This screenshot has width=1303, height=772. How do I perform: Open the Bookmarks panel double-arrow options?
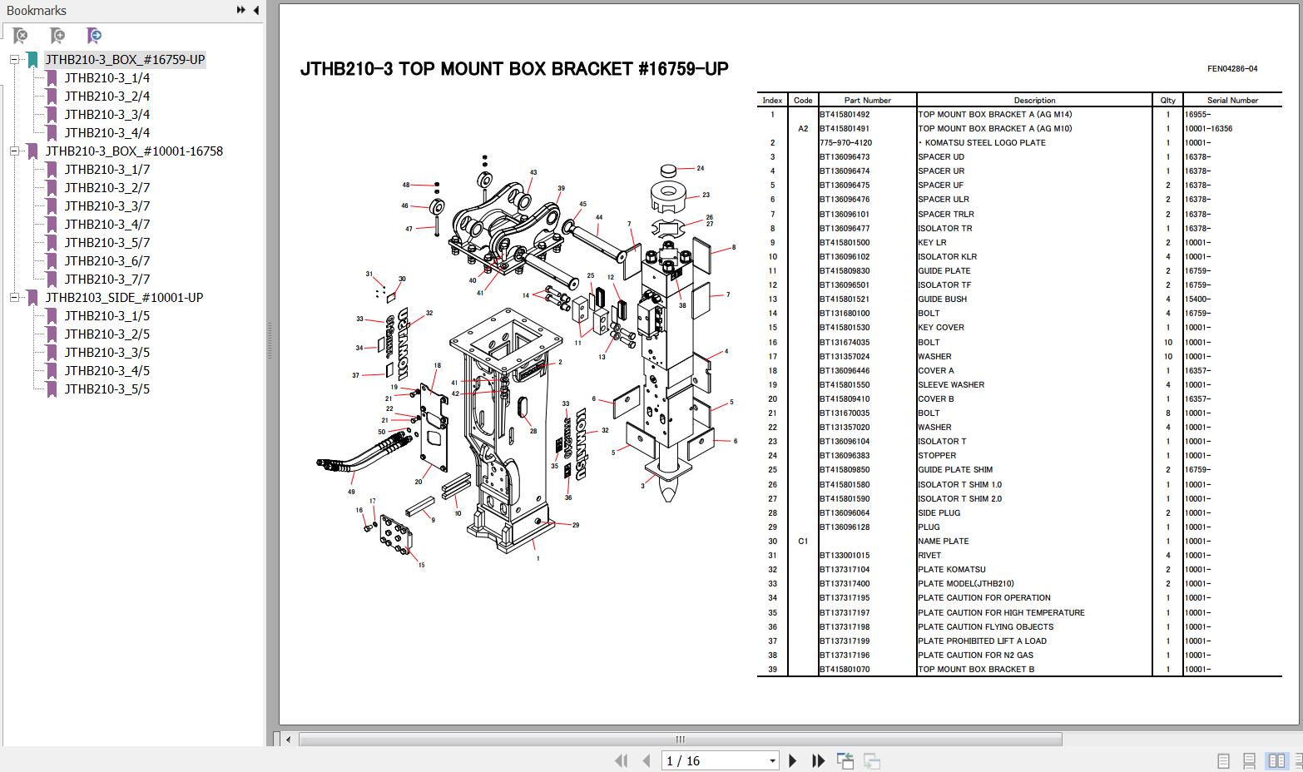241,10
